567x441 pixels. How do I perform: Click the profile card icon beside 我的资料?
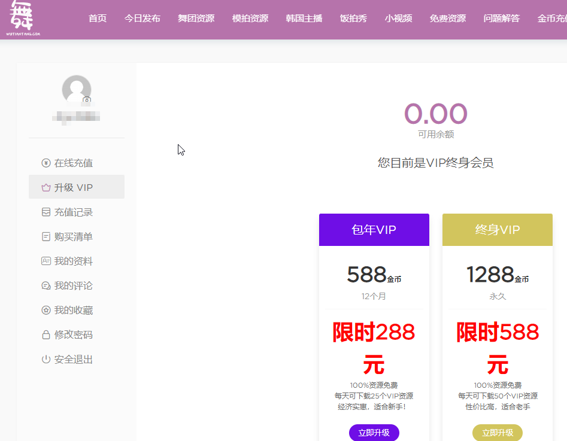(x=46, y=261)
